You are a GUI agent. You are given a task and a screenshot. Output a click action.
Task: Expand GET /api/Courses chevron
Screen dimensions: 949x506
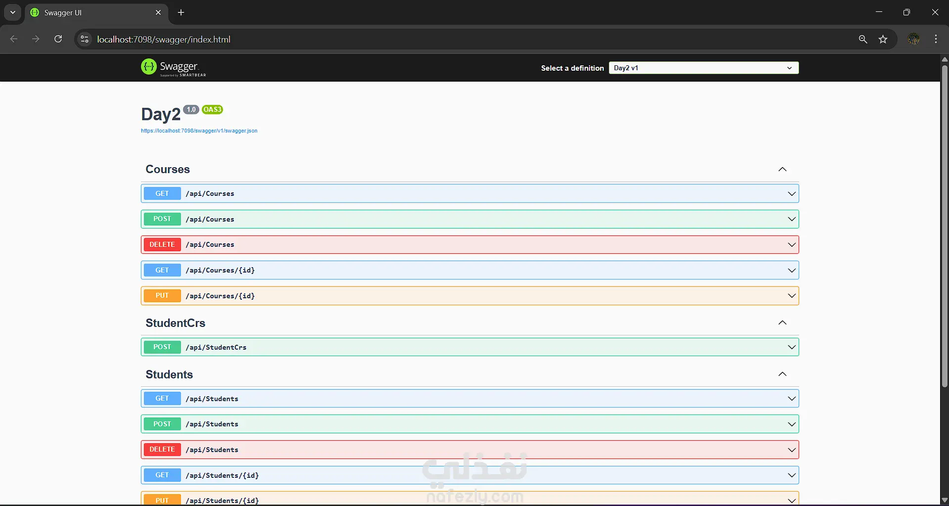click(x=792, y=193)
